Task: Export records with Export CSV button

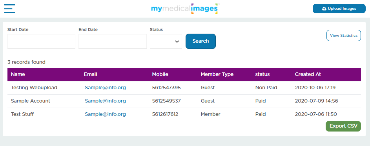Action: (343, 126)
